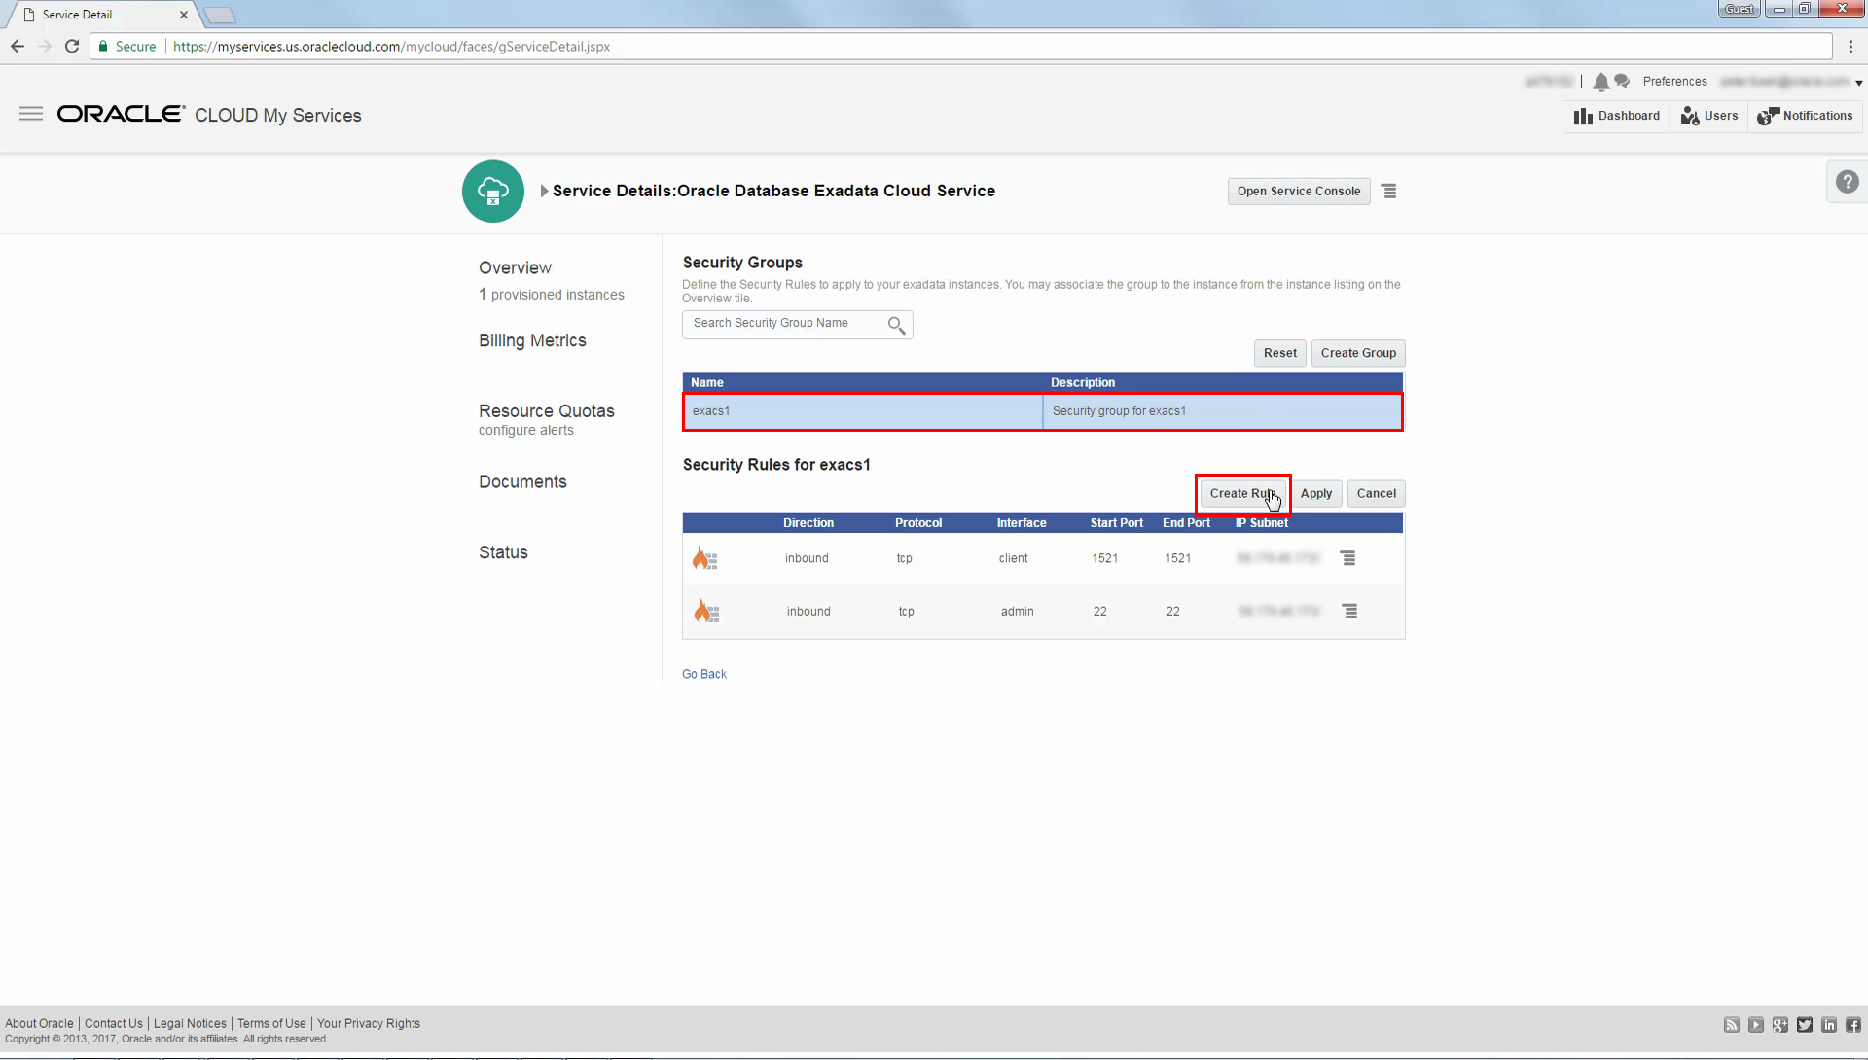This screenshot has width=1868, height=1060.
Task: Select the exacs1 security group row
Action: click(x=1043, y=411)
